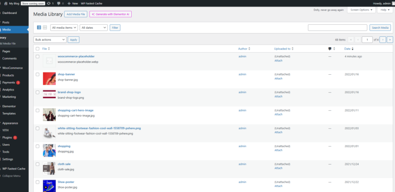Image resolution: width=395 pixels, height=192 pixels.
Task: Check the woocommerce-placeholder row checkbox
Action: pyautogui.click(x=38, y=57)
